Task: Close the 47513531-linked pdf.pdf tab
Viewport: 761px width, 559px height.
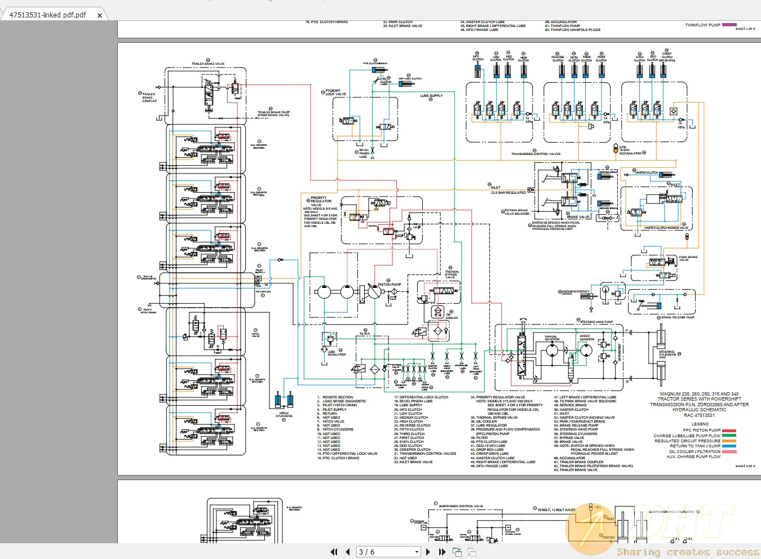Action: 100,15
